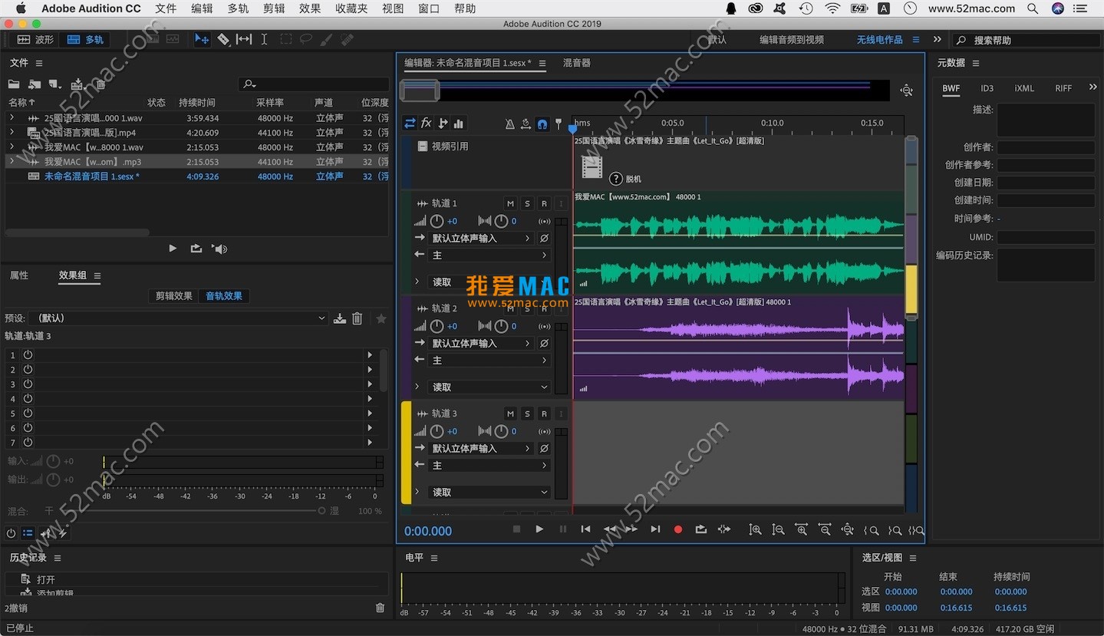Image resolution: width=1104 pixels, height=636 pixels.
Task: Play the file in Files panel preview
Action: tap(173, 248)
